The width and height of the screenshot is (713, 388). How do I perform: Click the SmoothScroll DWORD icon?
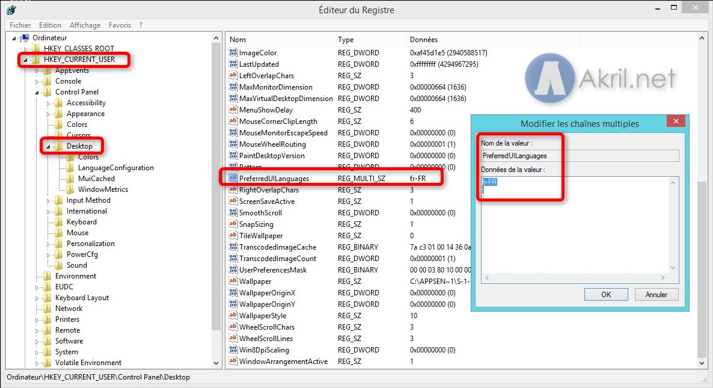[x=233, y=212]
